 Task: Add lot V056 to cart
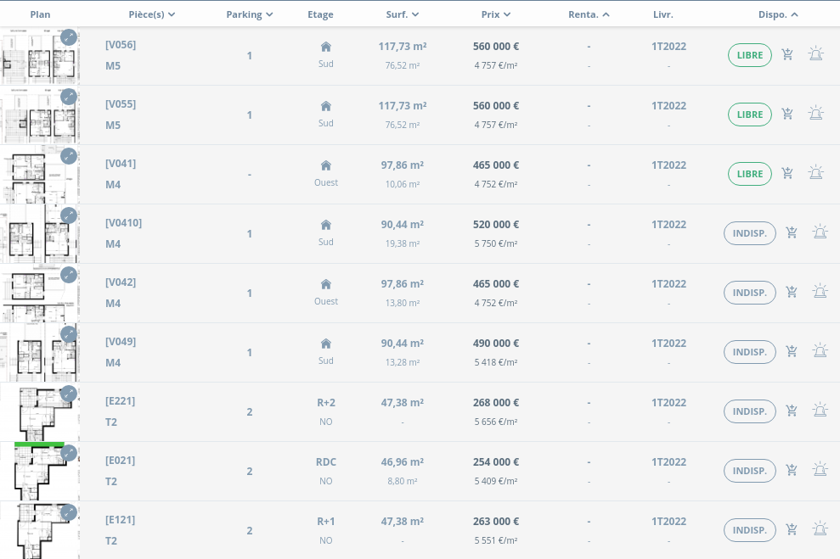coord(787,55)
